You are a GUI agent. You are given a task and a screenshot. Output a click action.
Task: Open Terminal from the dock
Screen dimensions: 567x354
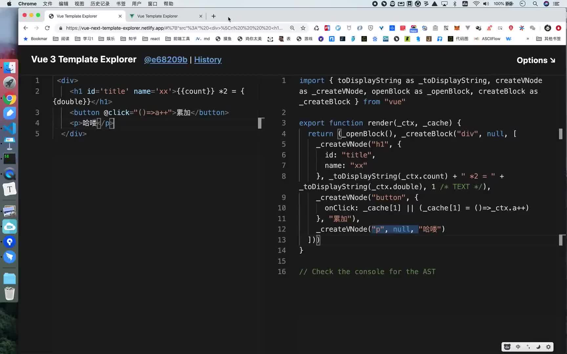click(x=10, y=159)
